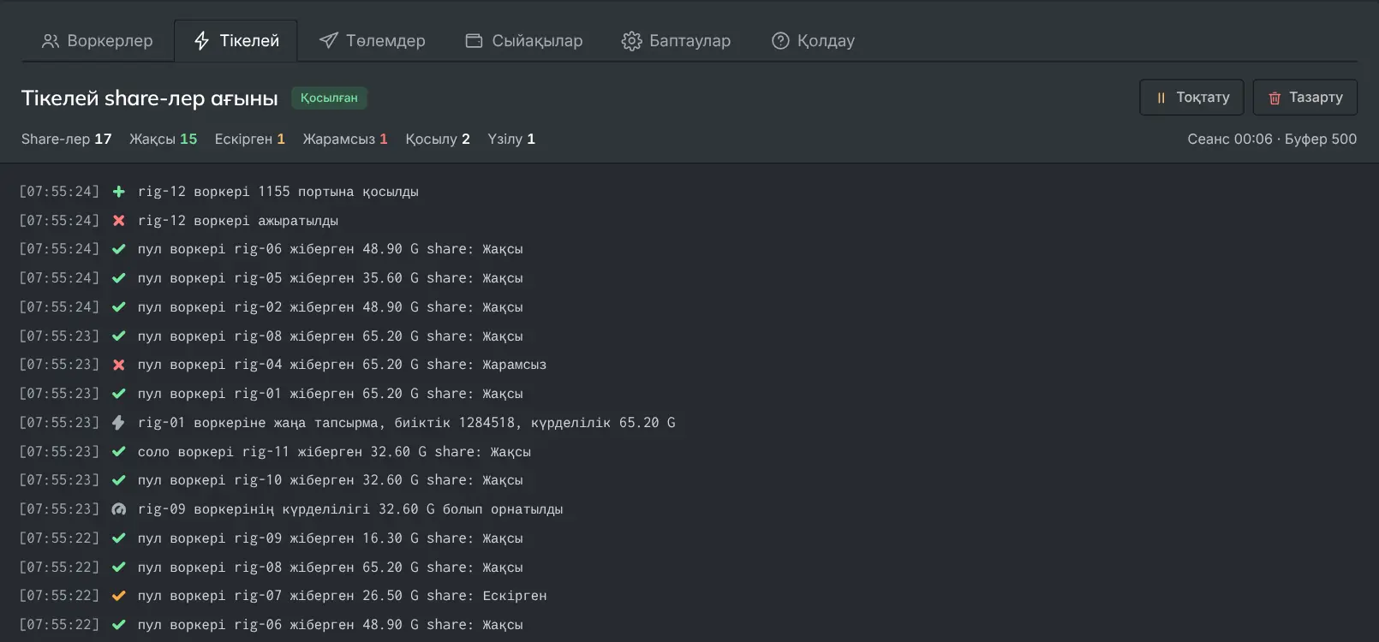Select the Тікелей live tab

(x=236, y=41)
